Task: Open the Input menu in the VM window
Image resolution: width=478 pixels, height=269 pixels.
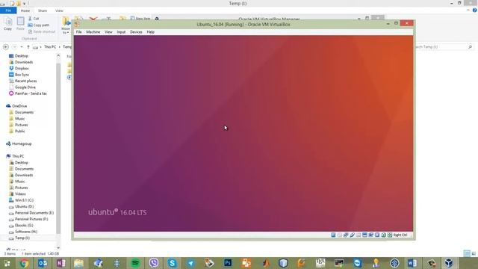Action: (121, 31)
